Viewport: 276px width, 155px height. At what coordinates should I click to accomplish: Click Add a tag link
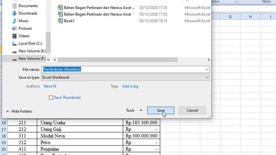(130, 86)
